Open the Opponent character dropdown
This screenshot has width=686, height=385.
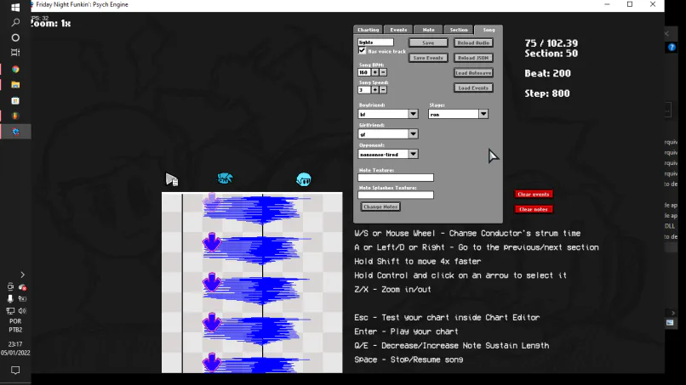click(x=413, y=155)
